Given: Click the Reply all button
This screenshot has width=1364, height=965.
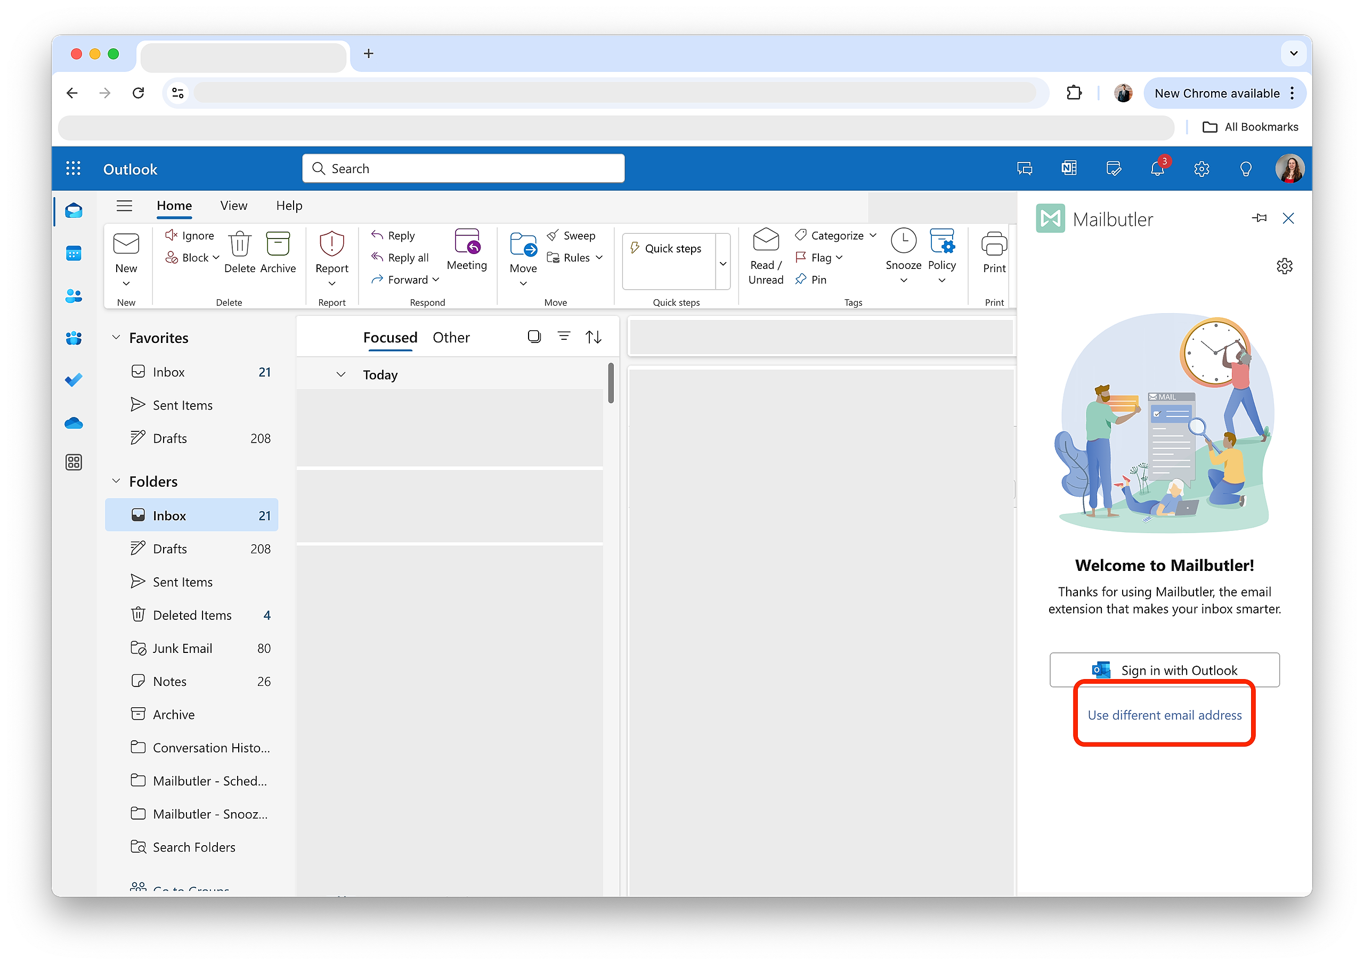Looking at the screenshot, I should click(400, 257).
